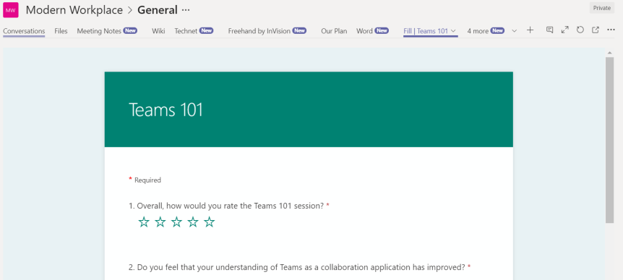Rate the session three stars
The height and width of the screenshot is (280, 623).
[176, 222]
